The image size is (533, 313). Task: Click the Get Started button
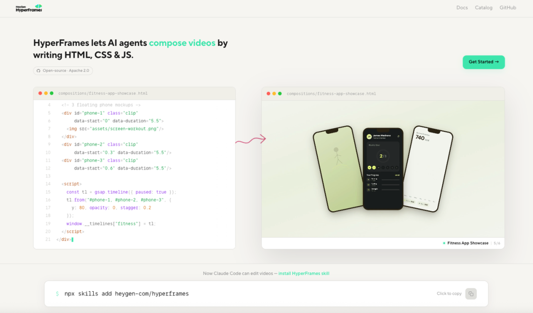(x=483, y=62)
